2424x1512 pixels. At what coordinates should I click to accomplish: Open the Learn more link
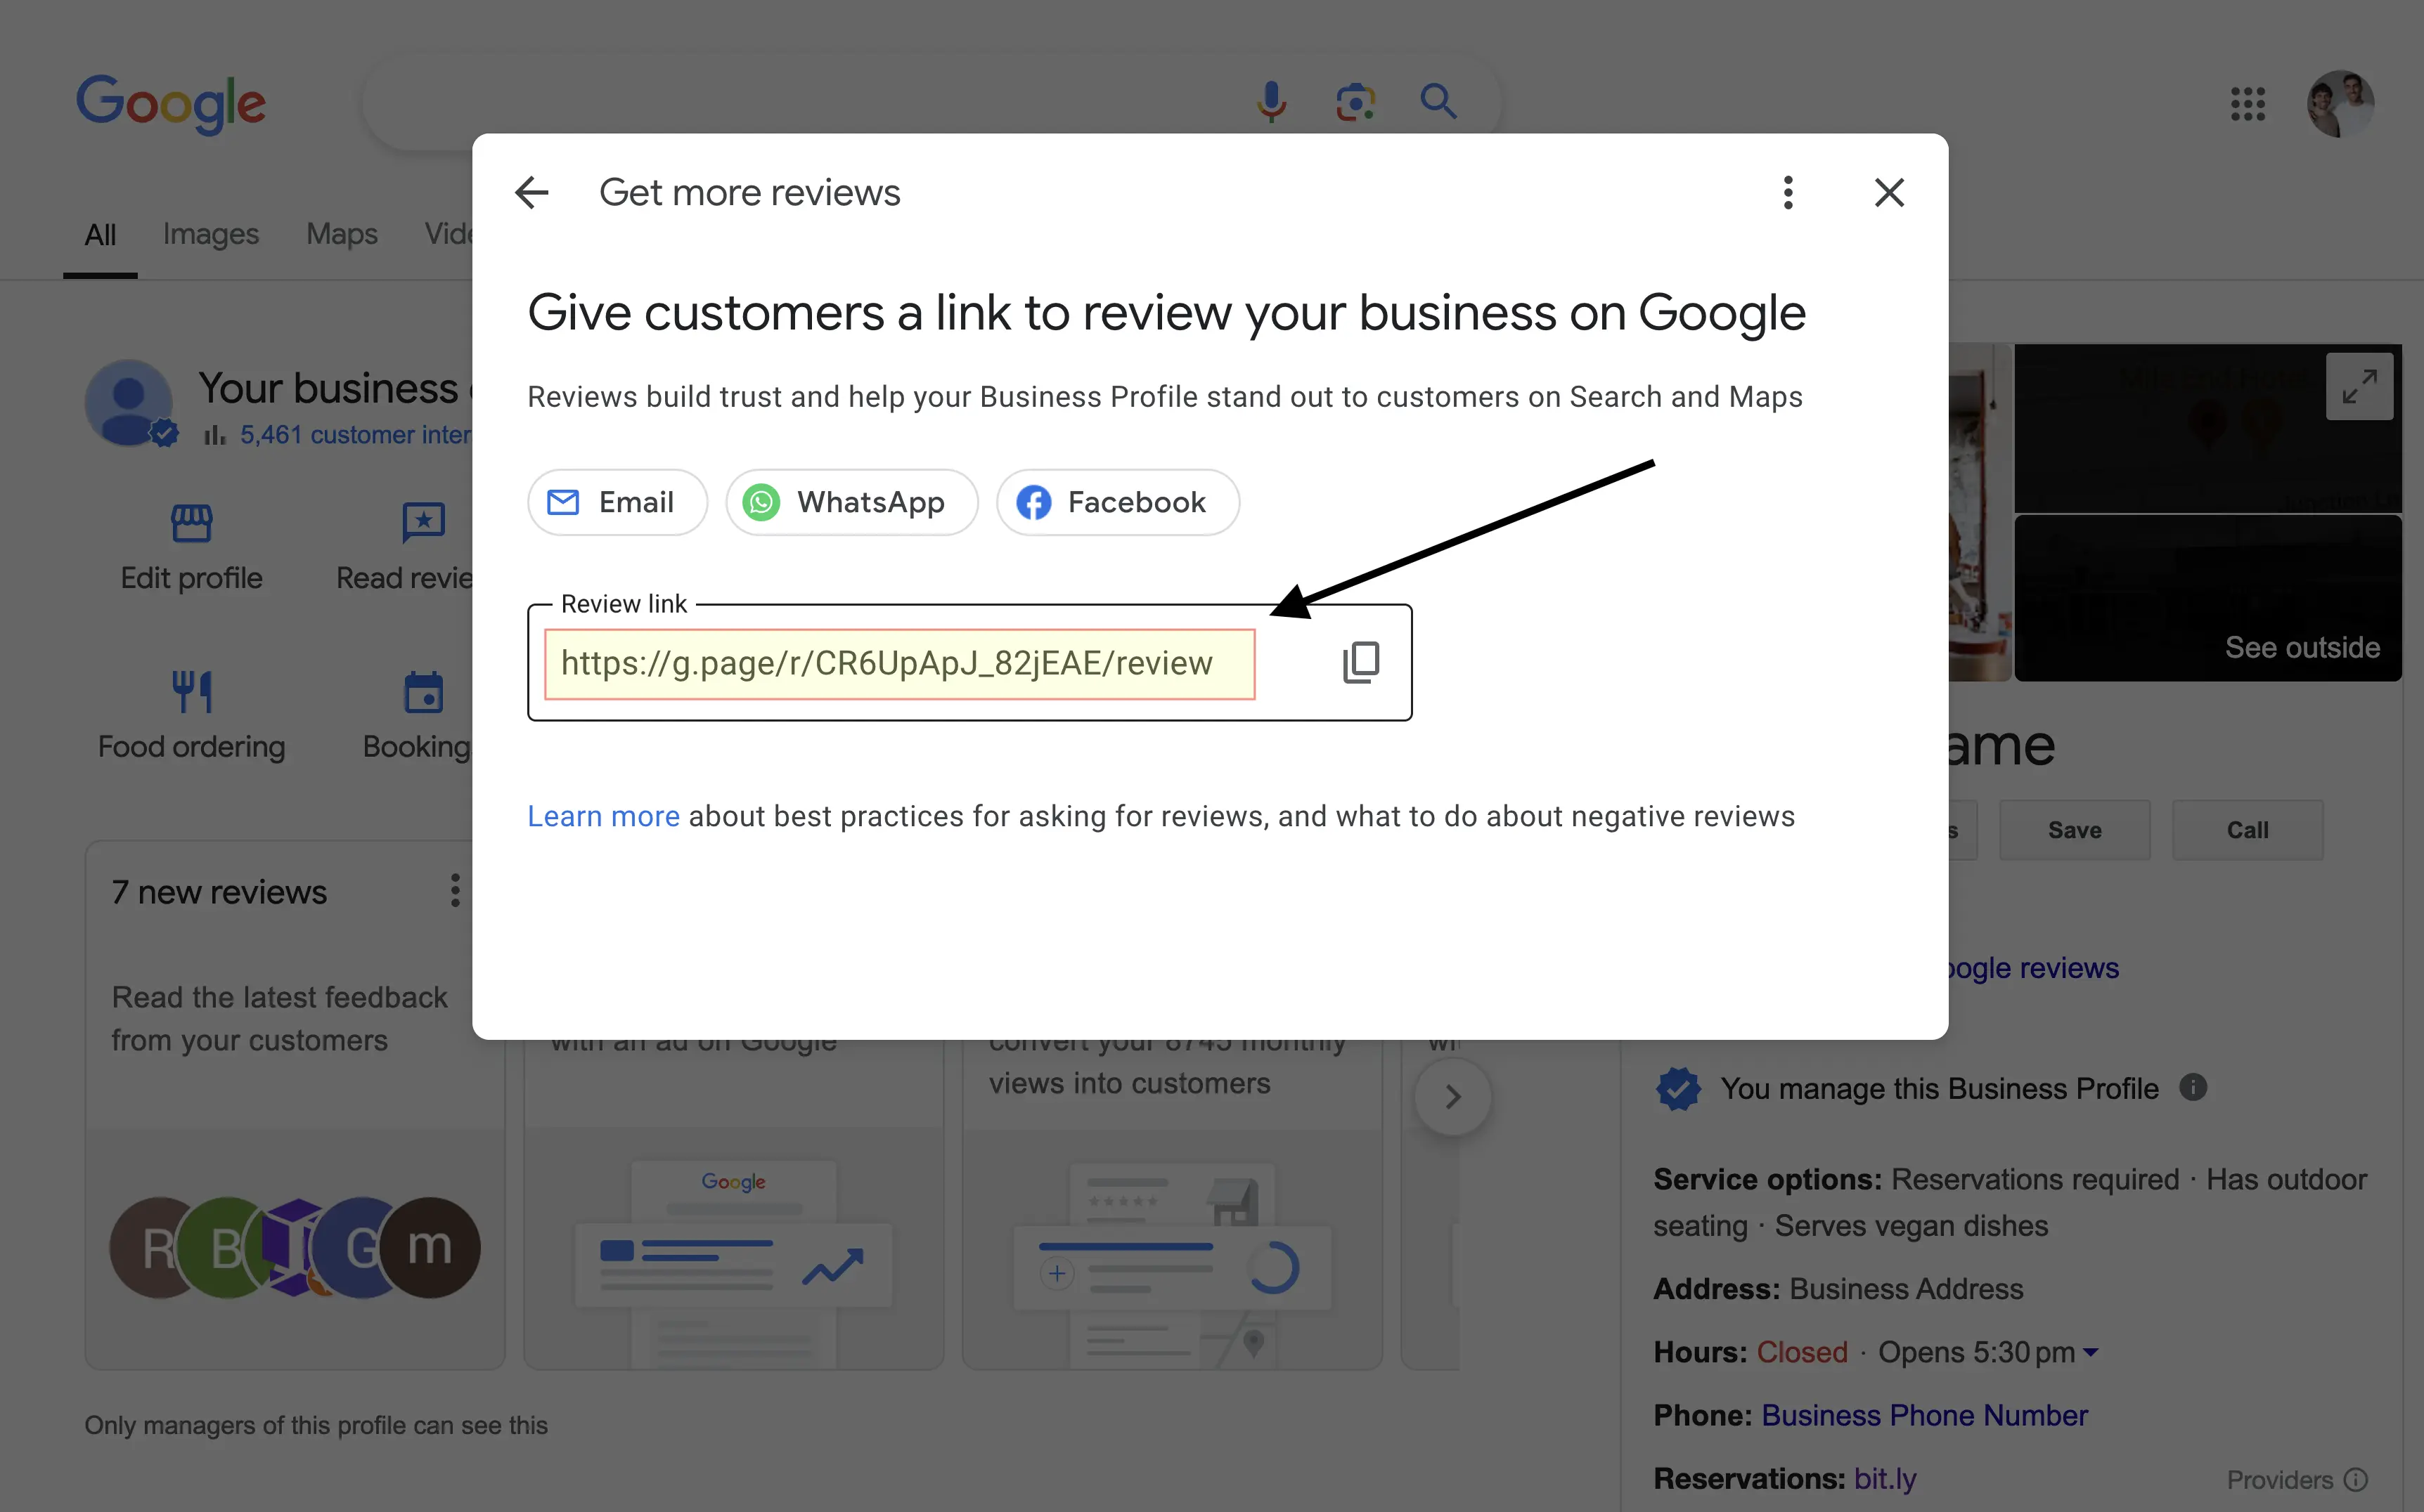603,816
